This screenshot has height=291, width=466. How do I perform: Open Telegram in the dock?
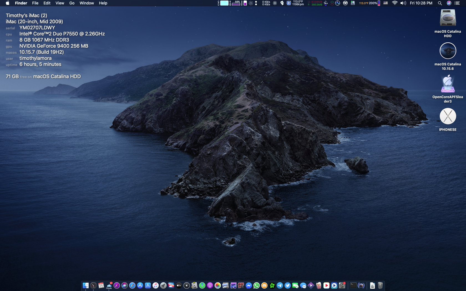tap(280, 285)
